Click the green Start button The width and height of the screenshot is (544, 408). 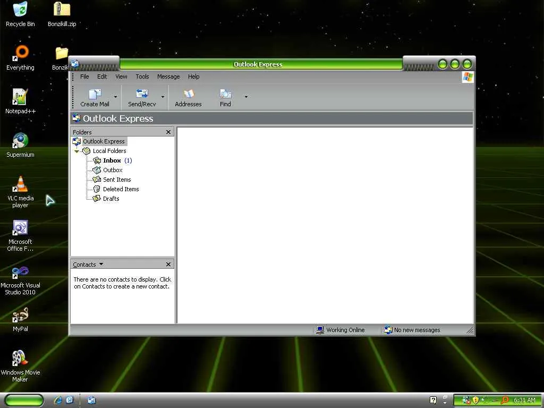[23, 401]
